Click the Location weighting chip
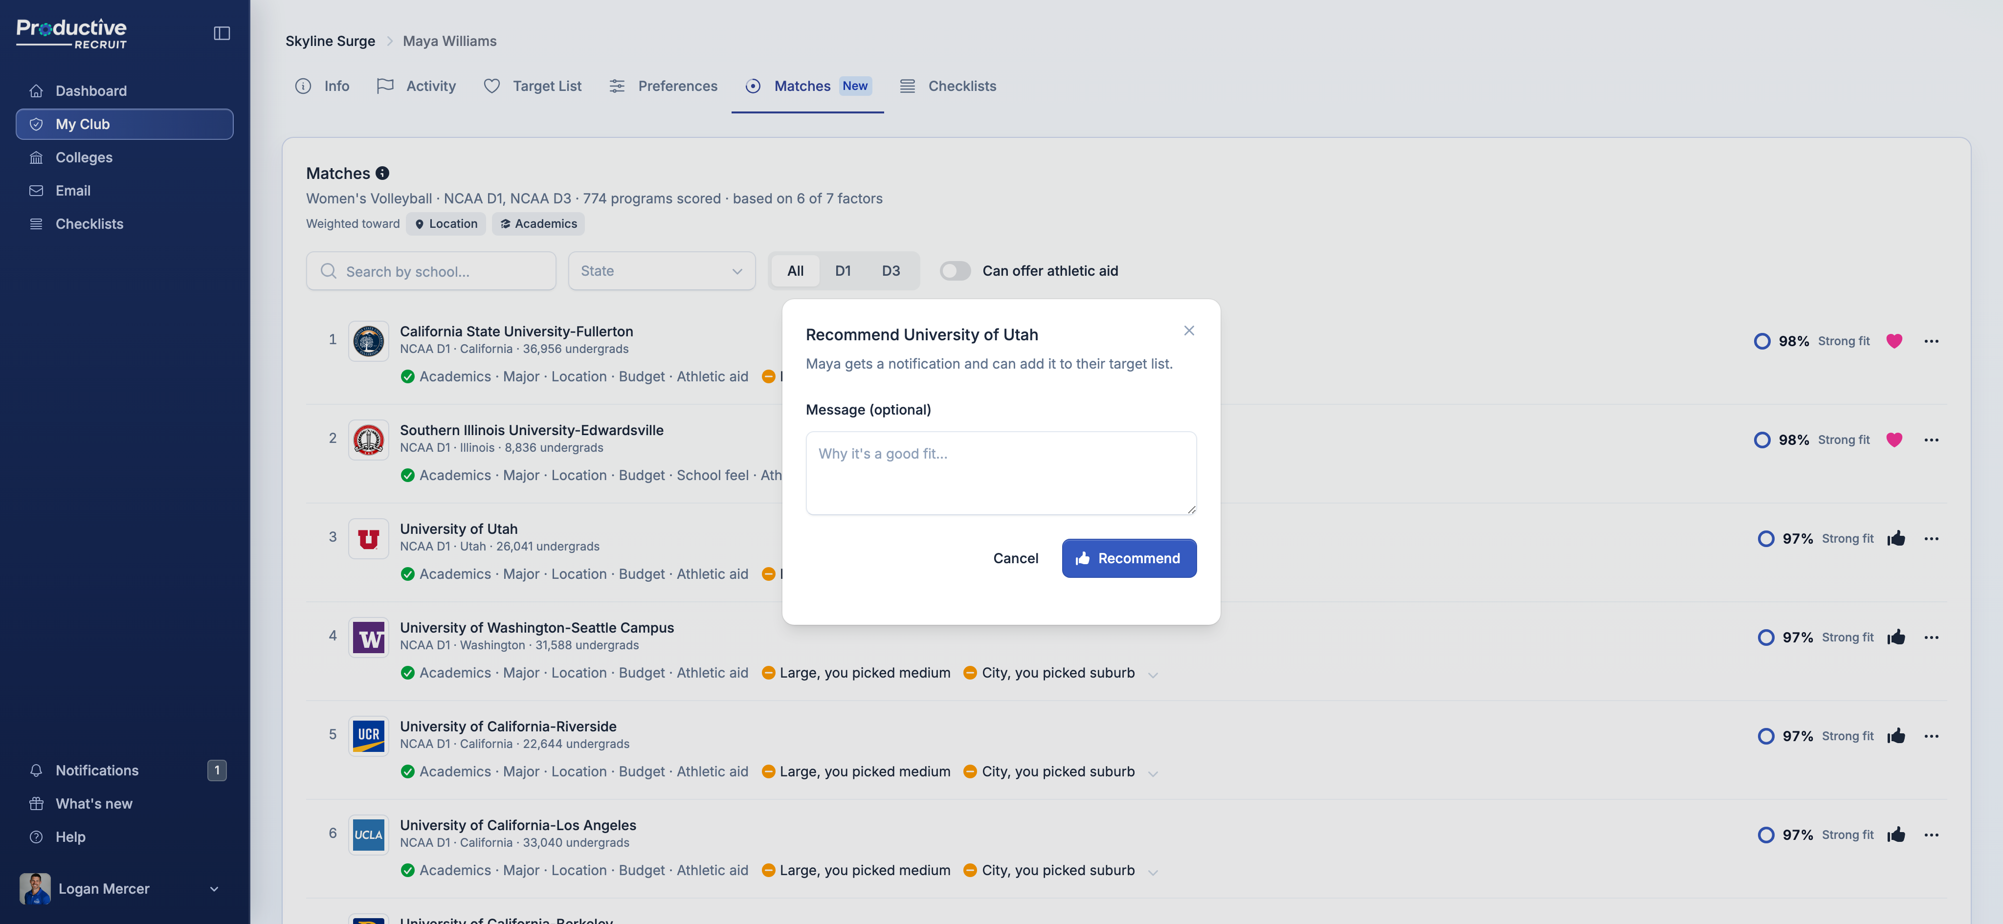This screenshot has width=2003, height=924. point(446,224)
